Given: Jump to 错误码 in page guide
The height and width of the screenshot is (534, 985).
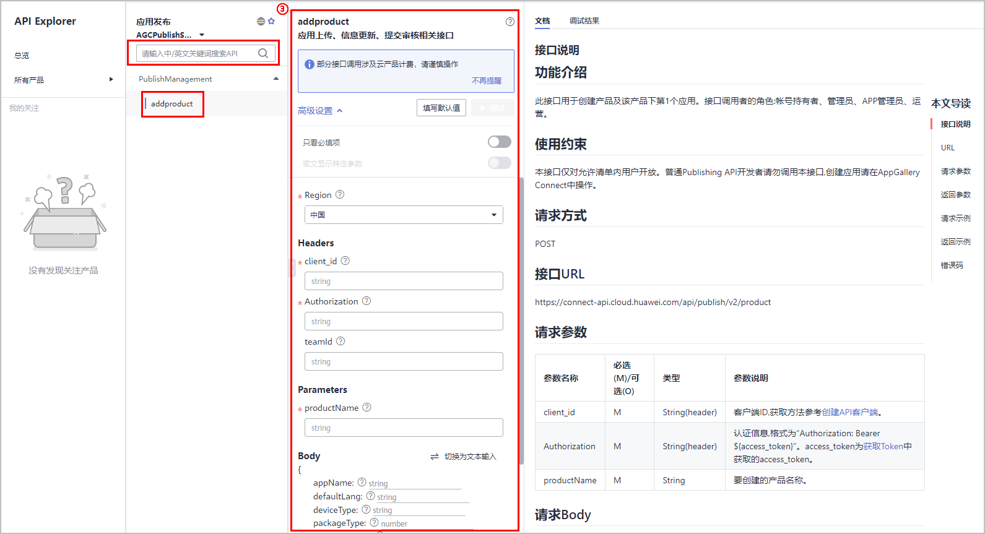Looking at the screenshot, I should point(952,265).
